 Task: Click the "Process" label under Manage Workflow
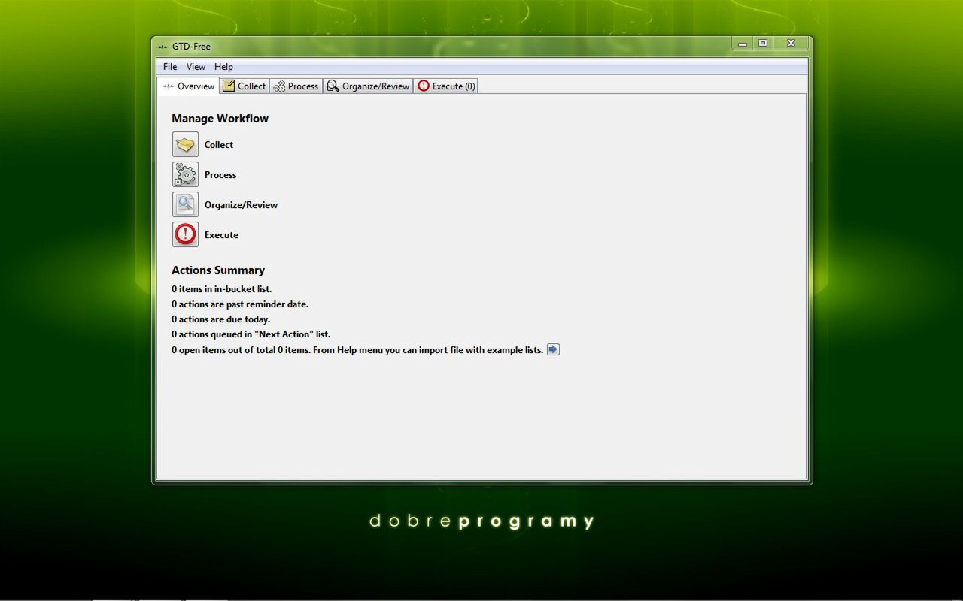tap(220, 175)
